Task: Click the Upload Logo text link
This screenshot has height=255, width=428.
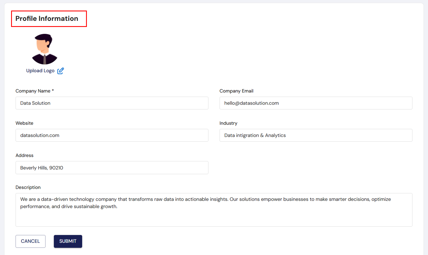Action: pos(40,71)
